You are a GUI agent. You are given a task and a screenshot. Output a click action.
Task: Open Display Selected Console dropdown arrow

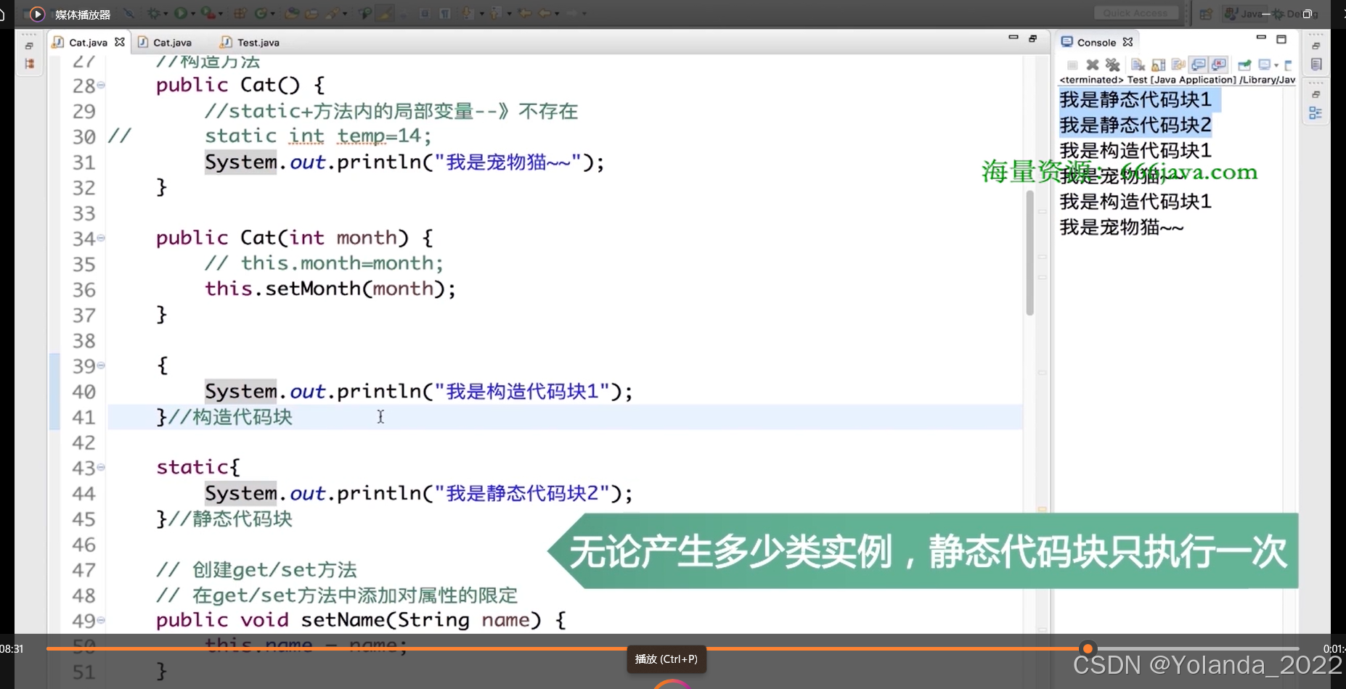(x=1276, y=65)
